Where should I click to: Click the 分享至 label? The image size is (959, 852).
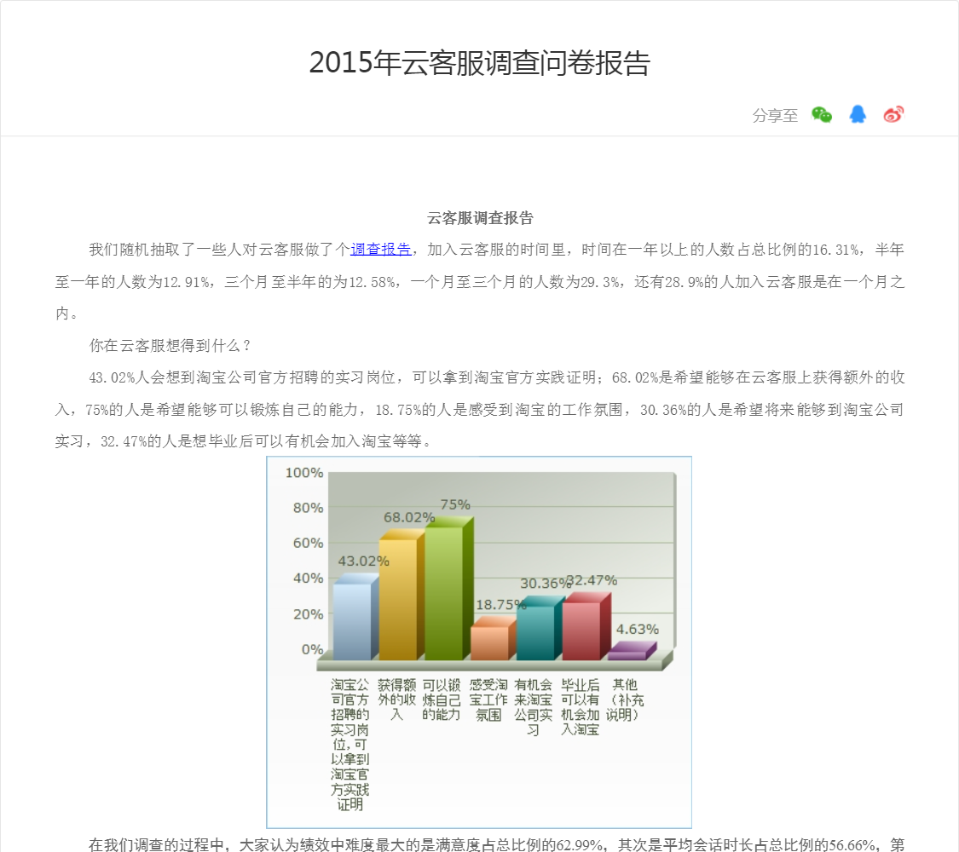[775, 115]
